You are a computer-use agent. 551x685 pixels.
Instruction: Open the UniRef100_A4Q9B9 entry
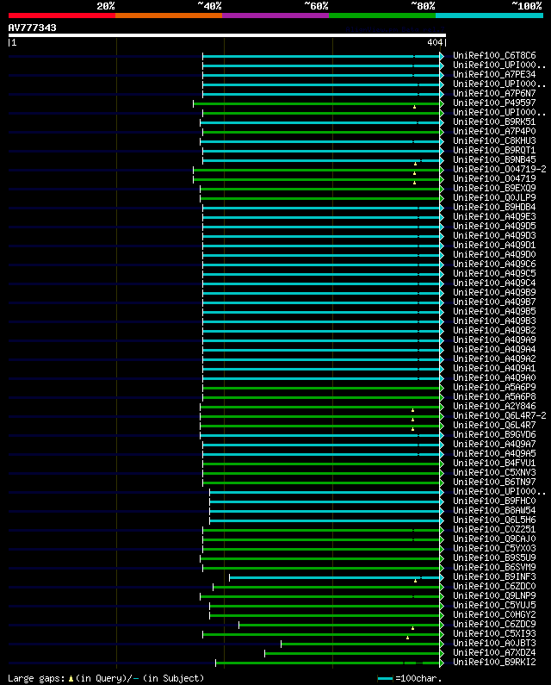494,292
